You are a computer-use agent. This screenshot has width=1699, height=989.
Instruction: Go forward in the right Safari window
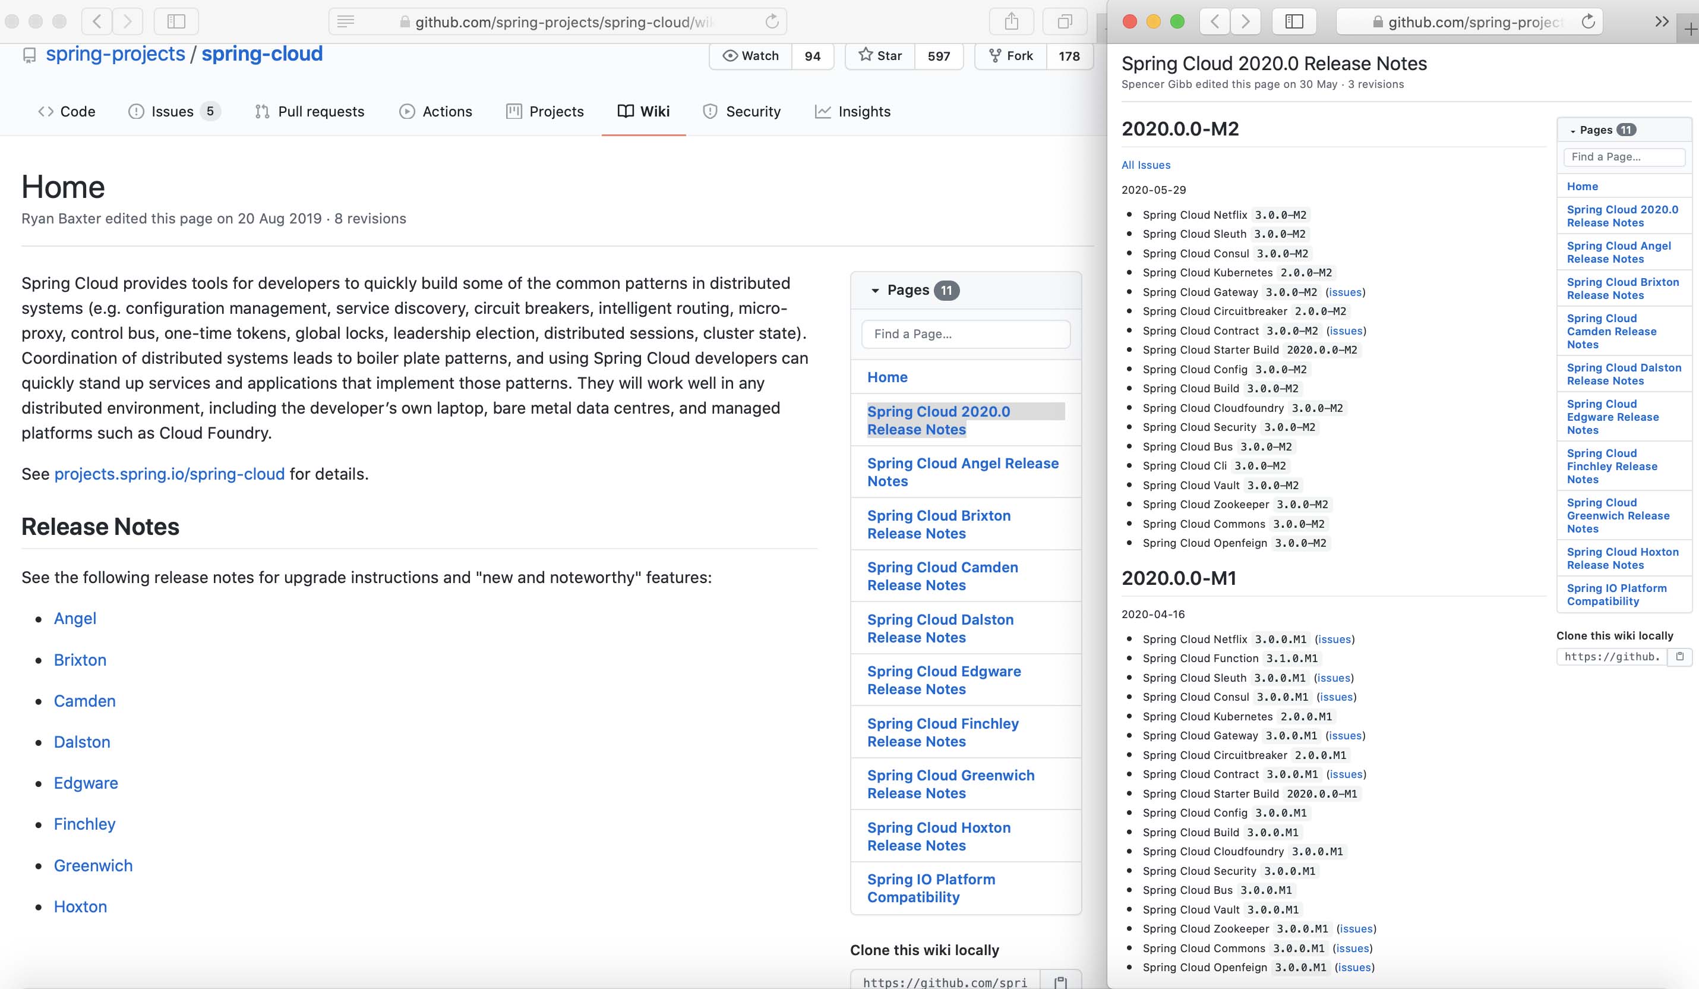point(1245,21)
